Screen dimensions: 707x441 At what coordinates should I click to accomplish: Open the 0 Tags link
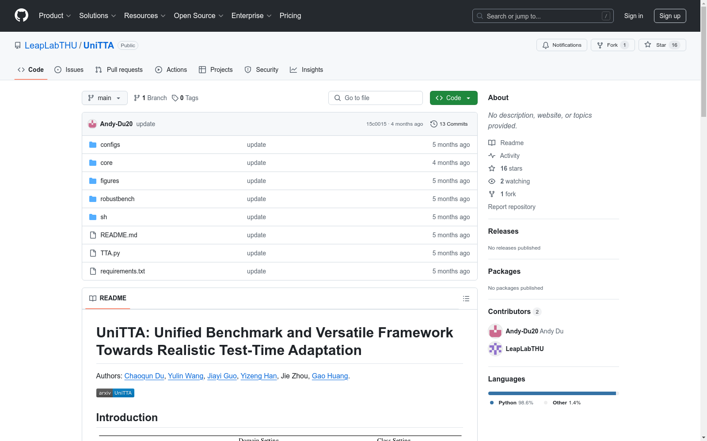(185, 98)
